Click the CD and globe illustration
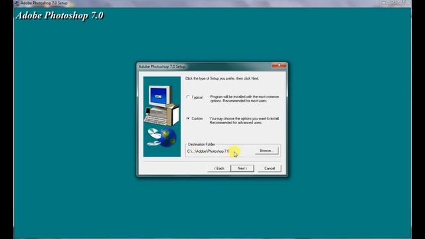425x239 pixels. pos(162,137)
